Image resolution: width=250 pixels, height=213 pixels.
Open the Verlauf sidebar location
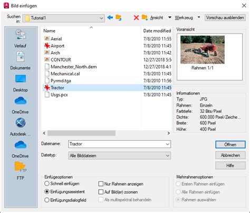(x=21, y=38)
